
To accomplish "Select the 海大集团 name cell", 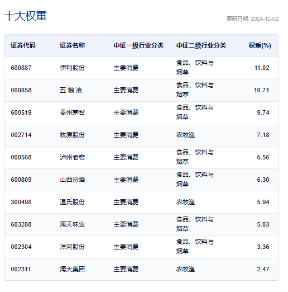I will pos(72,269).
